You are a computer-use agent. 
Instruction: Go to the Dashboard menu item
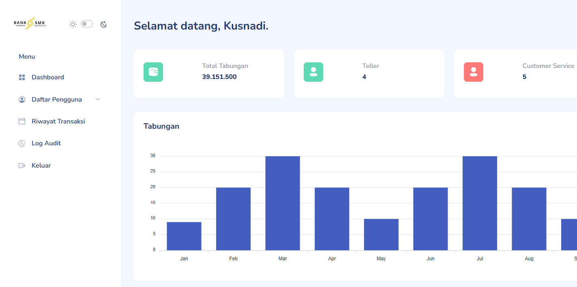[48, 77]
